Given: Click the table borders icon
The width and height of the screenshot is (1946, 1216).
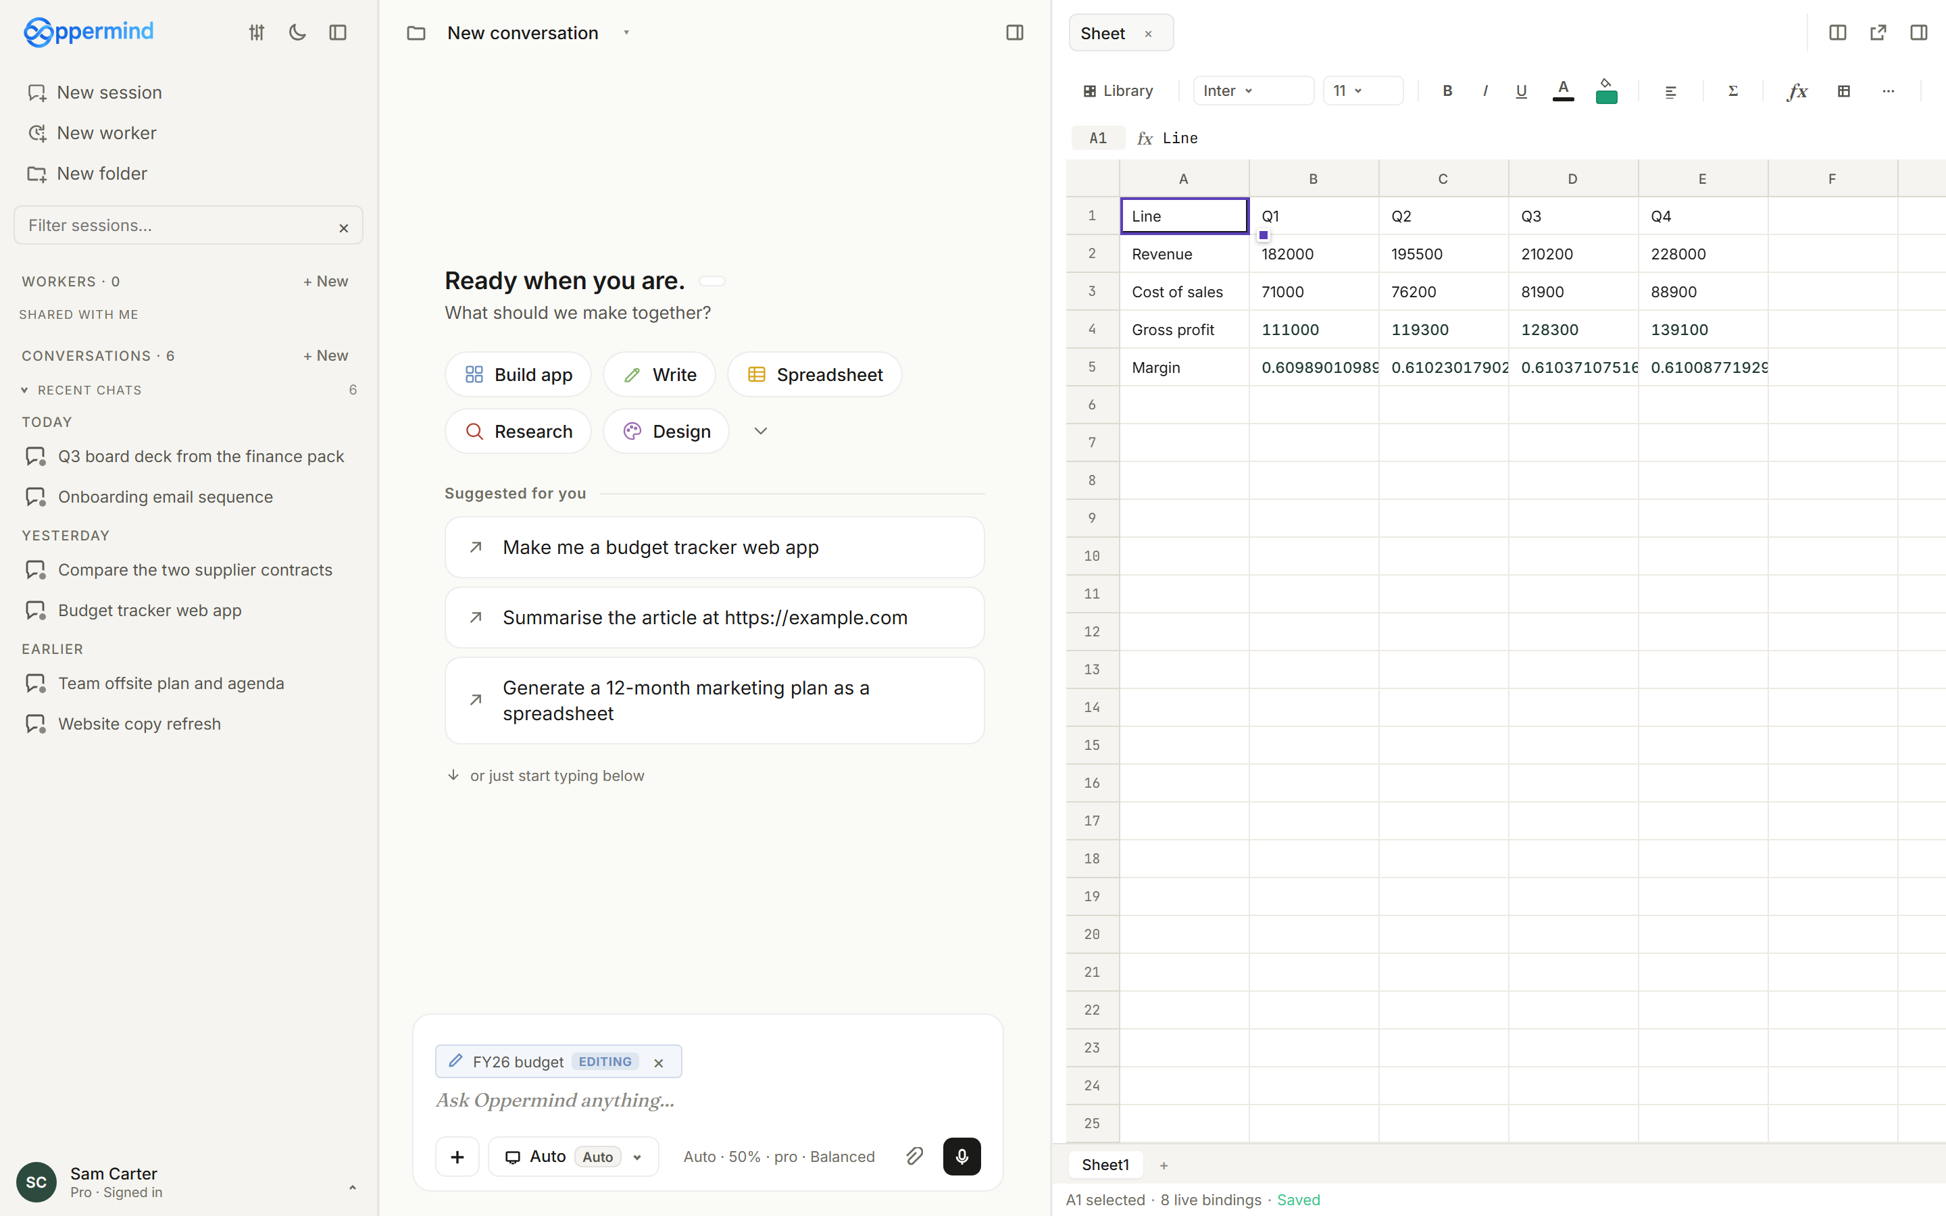Looking at the screenshot, I should (1844, 91).
